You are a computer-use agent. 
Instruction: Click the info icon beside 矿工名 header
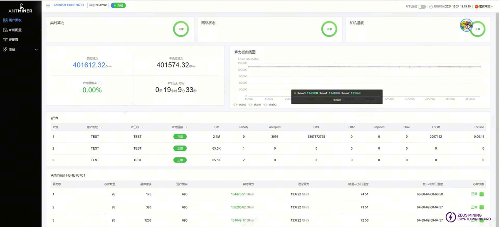[143, 127]
